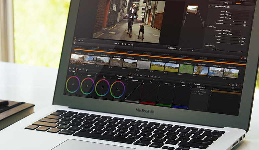259x150 pixels.
Task: Open the Convert to film stock dropdown
Action: (232, 31)
